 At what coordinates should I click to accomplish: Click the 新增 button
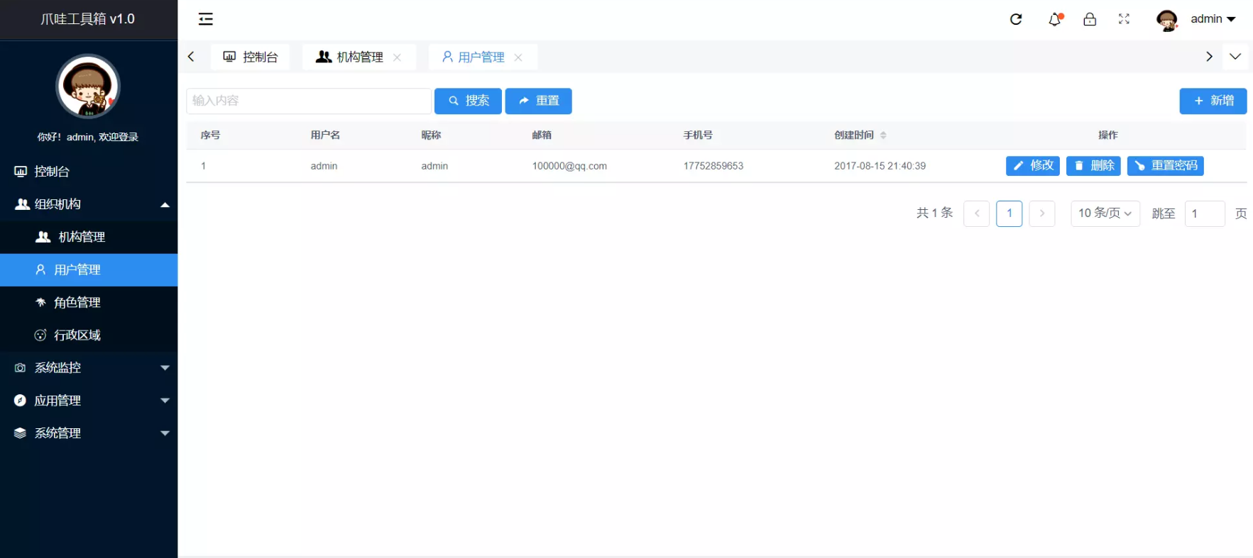point(1213,101)
